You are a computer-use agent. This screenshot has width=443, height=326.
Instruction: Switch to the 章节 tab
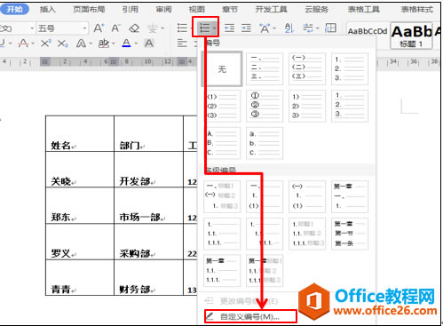coord(230,10)
